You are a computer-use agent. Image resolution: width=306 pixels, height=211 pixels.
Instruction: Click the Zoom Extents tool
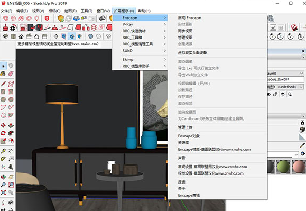[x=3, y=192]
